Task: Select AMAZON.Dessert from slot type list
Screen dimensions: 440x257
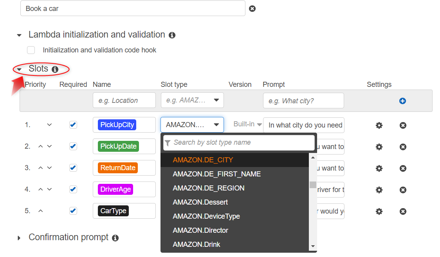Action: click(200, 202)
